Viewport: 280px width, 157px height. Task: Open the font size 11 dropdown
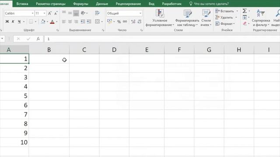click(x=44, y=14)
